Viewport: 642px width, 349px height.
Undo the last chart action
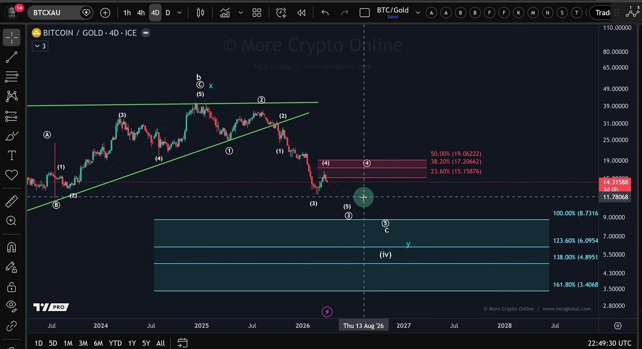click(x=325, y=13)
